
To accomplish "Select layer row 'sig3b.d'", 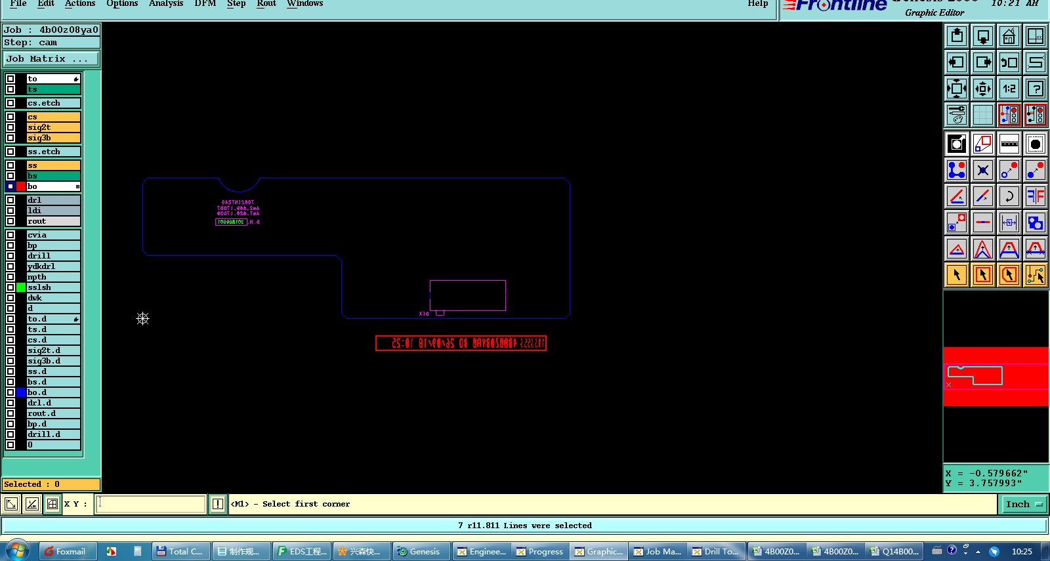I will (53, 361).
